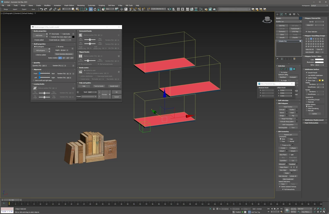329x214 pixels.
Task: Click the Redo arrow icon
Action: [x=46, y=9]
